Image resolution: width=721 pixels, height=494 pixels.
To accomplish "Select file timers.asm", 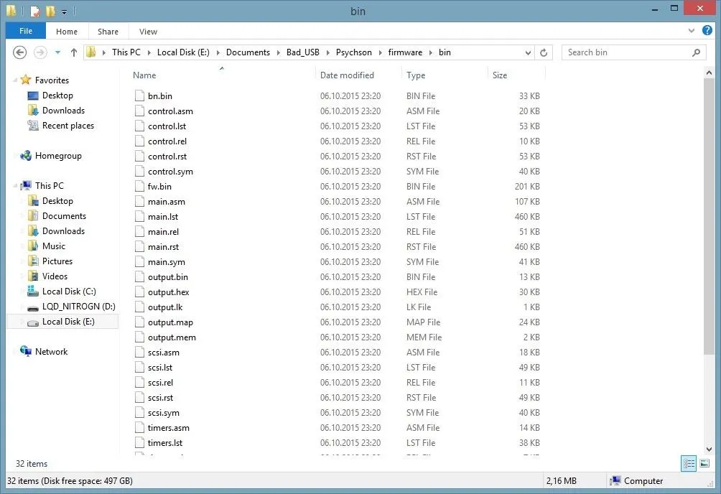I will pos(168,428).
